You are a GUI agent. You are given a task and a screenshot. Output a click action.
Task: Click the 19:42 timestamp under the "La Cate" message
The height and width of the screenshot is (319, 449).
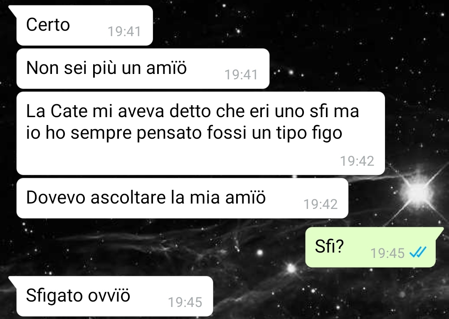coord(357,161)
